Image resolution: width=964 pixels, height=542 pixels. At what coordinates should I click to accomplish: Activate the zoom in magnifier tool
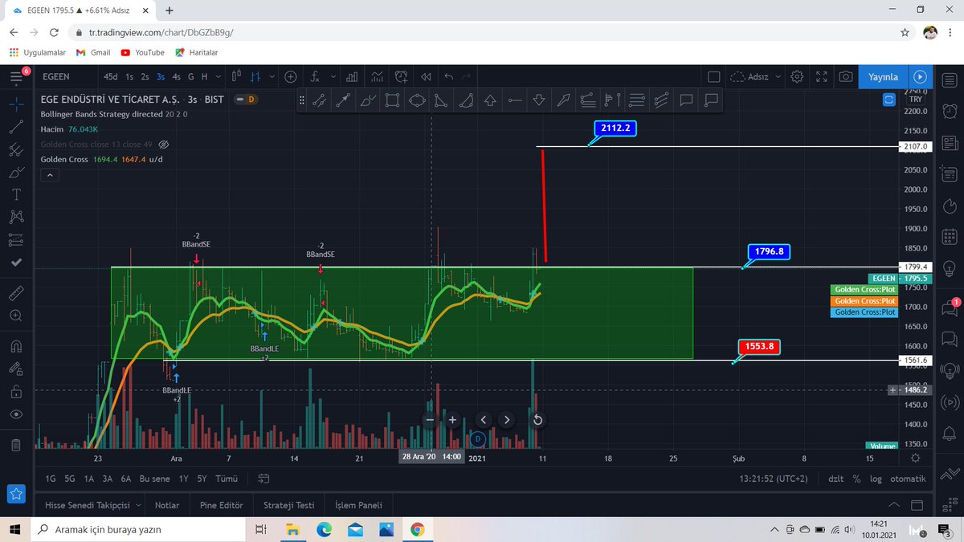point(16,316)
